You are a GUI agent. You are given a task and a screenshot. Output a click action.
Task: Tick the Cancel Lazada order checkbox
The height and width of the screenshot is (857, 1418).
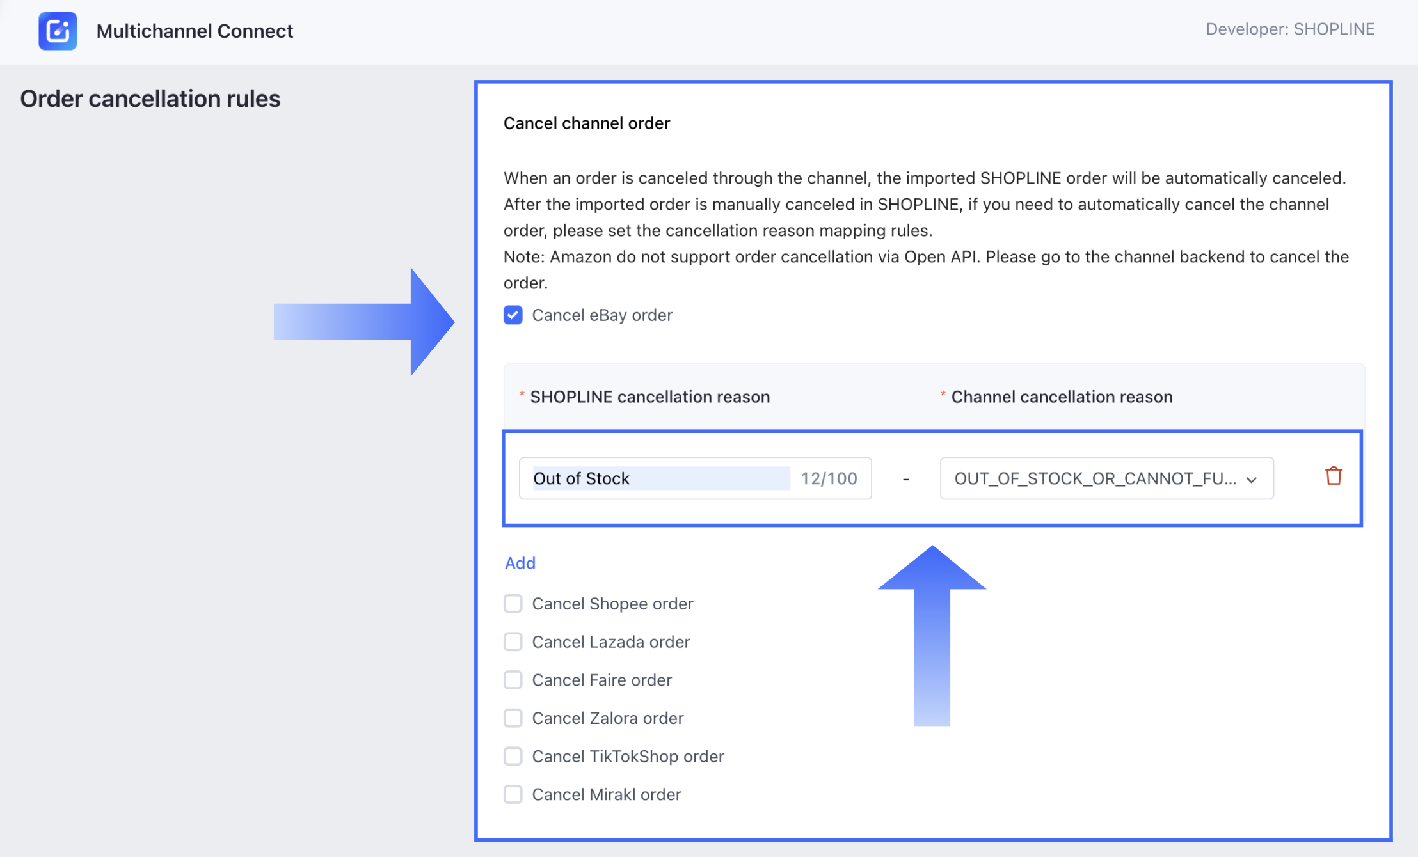click(513, 641)
